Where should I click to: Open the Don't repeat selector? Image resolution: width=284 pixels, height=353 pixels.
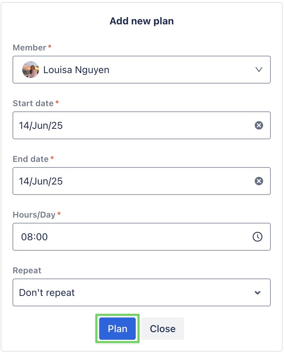[142, 292]
